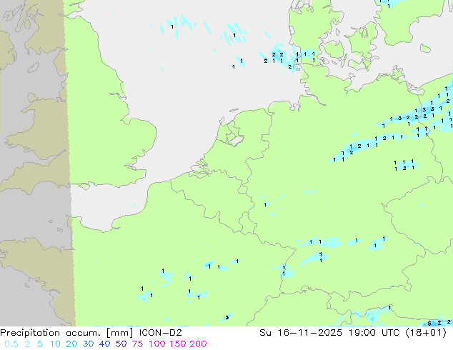Click the 50 legend value
This screenshot has height=350, width=453.
[121, 344]
